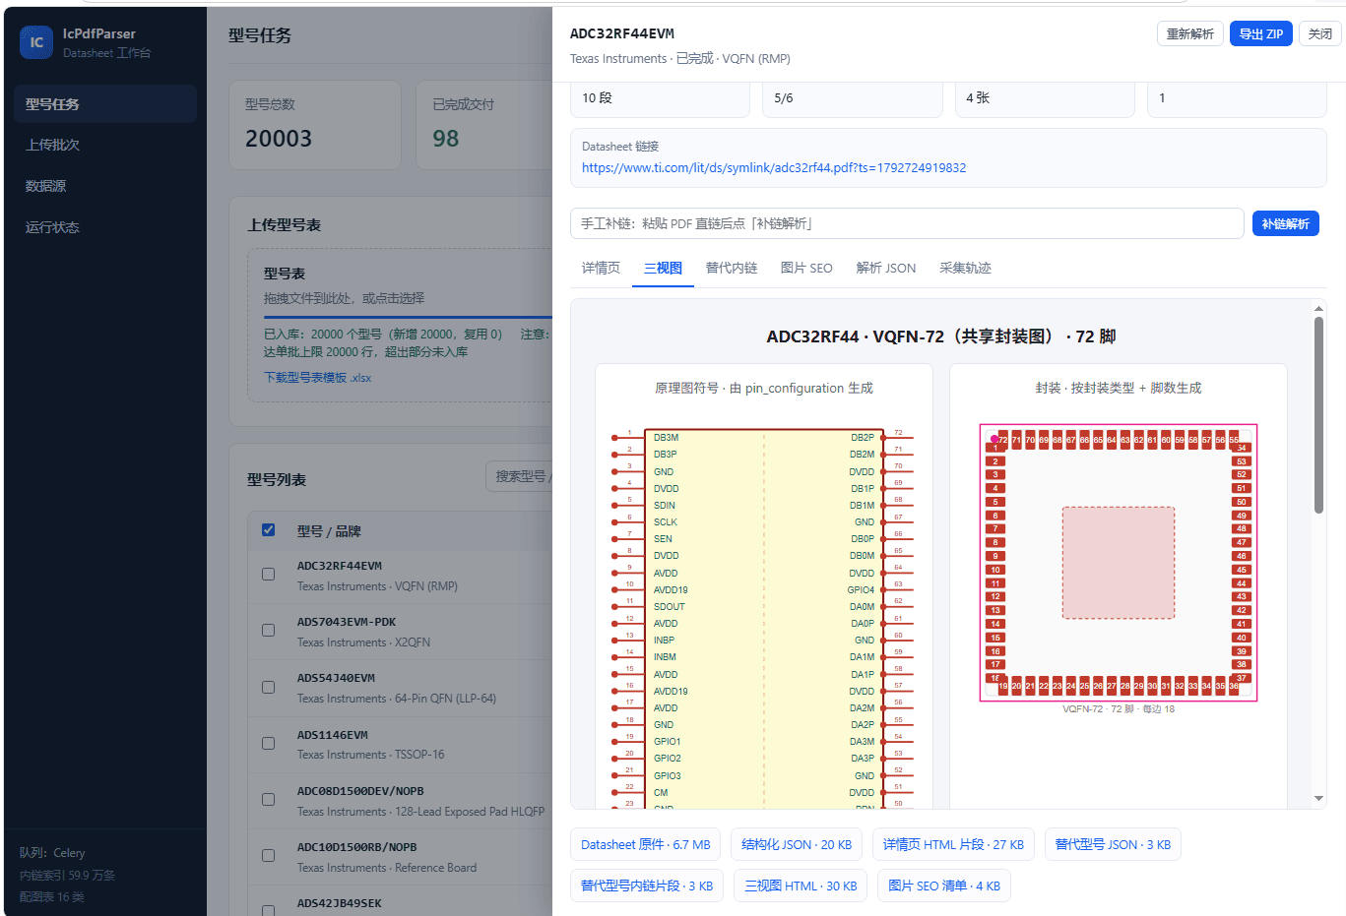Download Datasheet 原件 6.7 MB file
1346x916 pixels.
[x=646, y=844]
